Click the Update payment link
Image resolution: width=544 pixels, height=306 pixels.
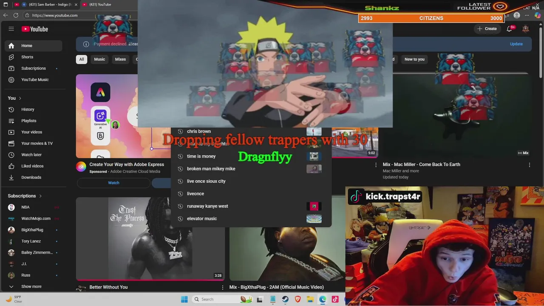click(x=516, y=44)
